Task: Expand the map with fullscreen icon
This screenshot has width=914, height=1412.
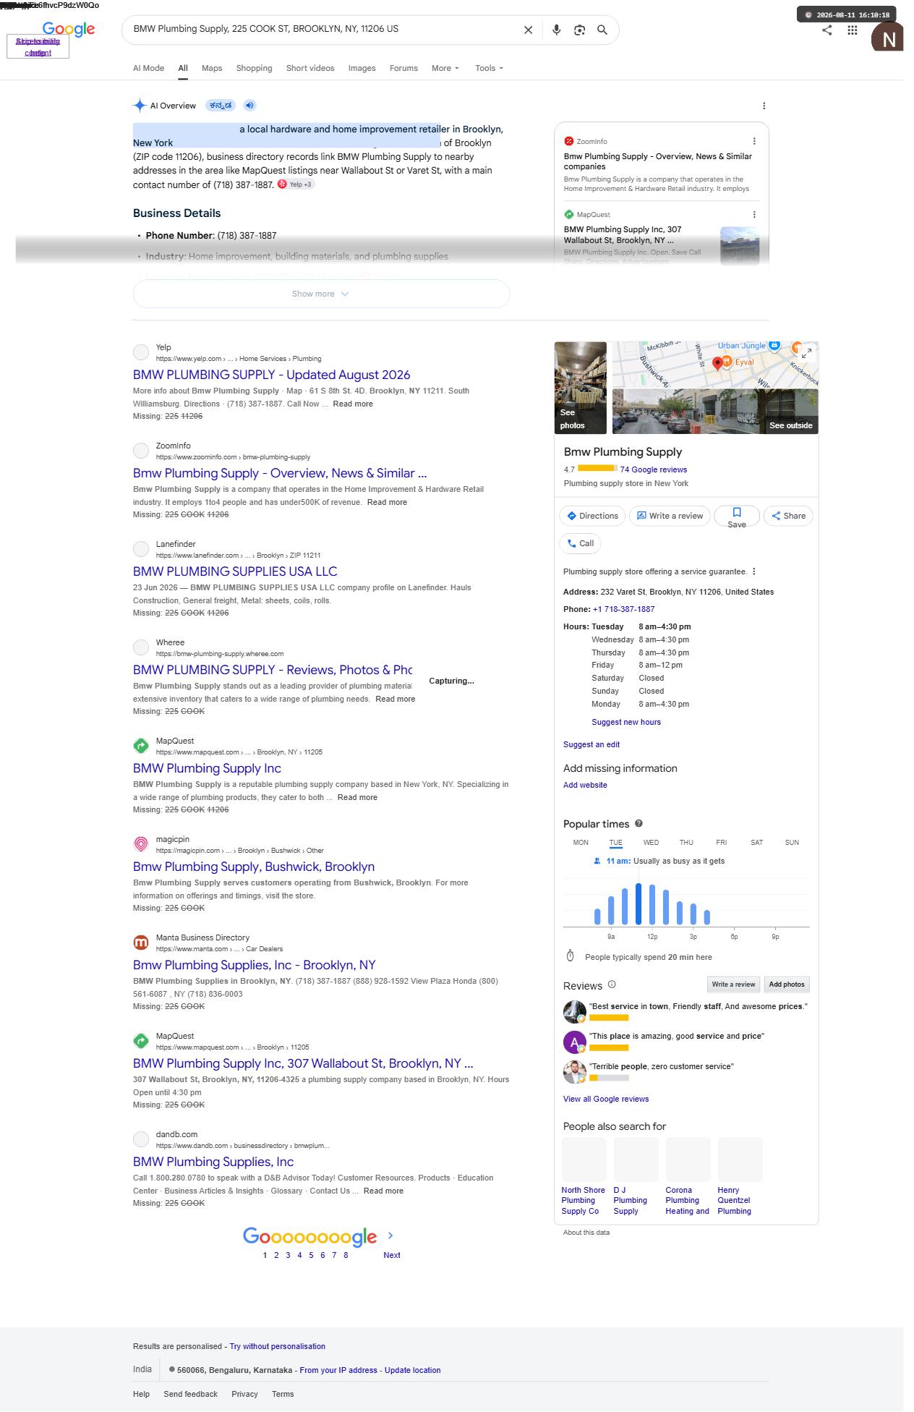Action: coord(807,352)
